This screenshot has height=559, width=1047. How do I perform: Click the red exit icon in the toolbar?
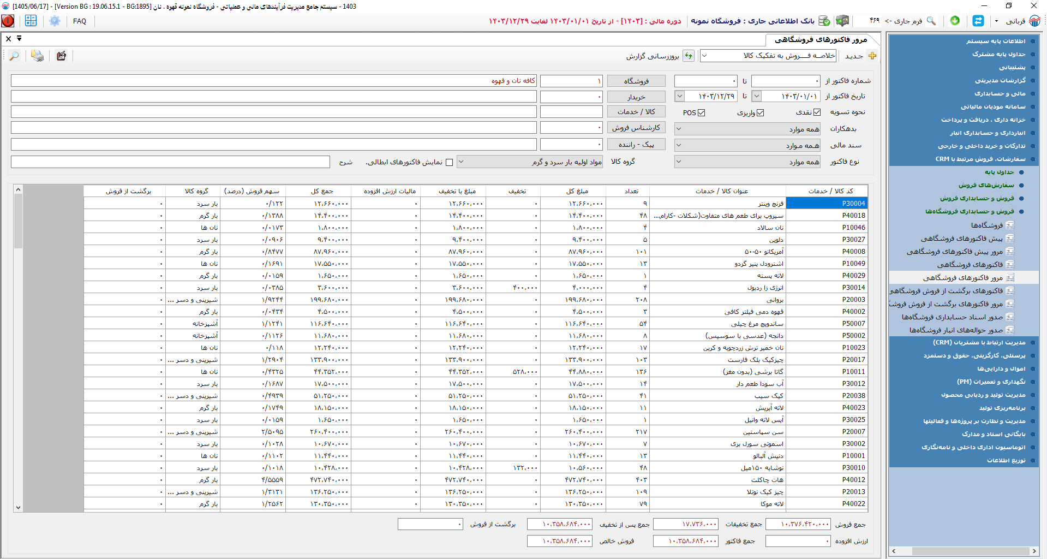[8, 21]
